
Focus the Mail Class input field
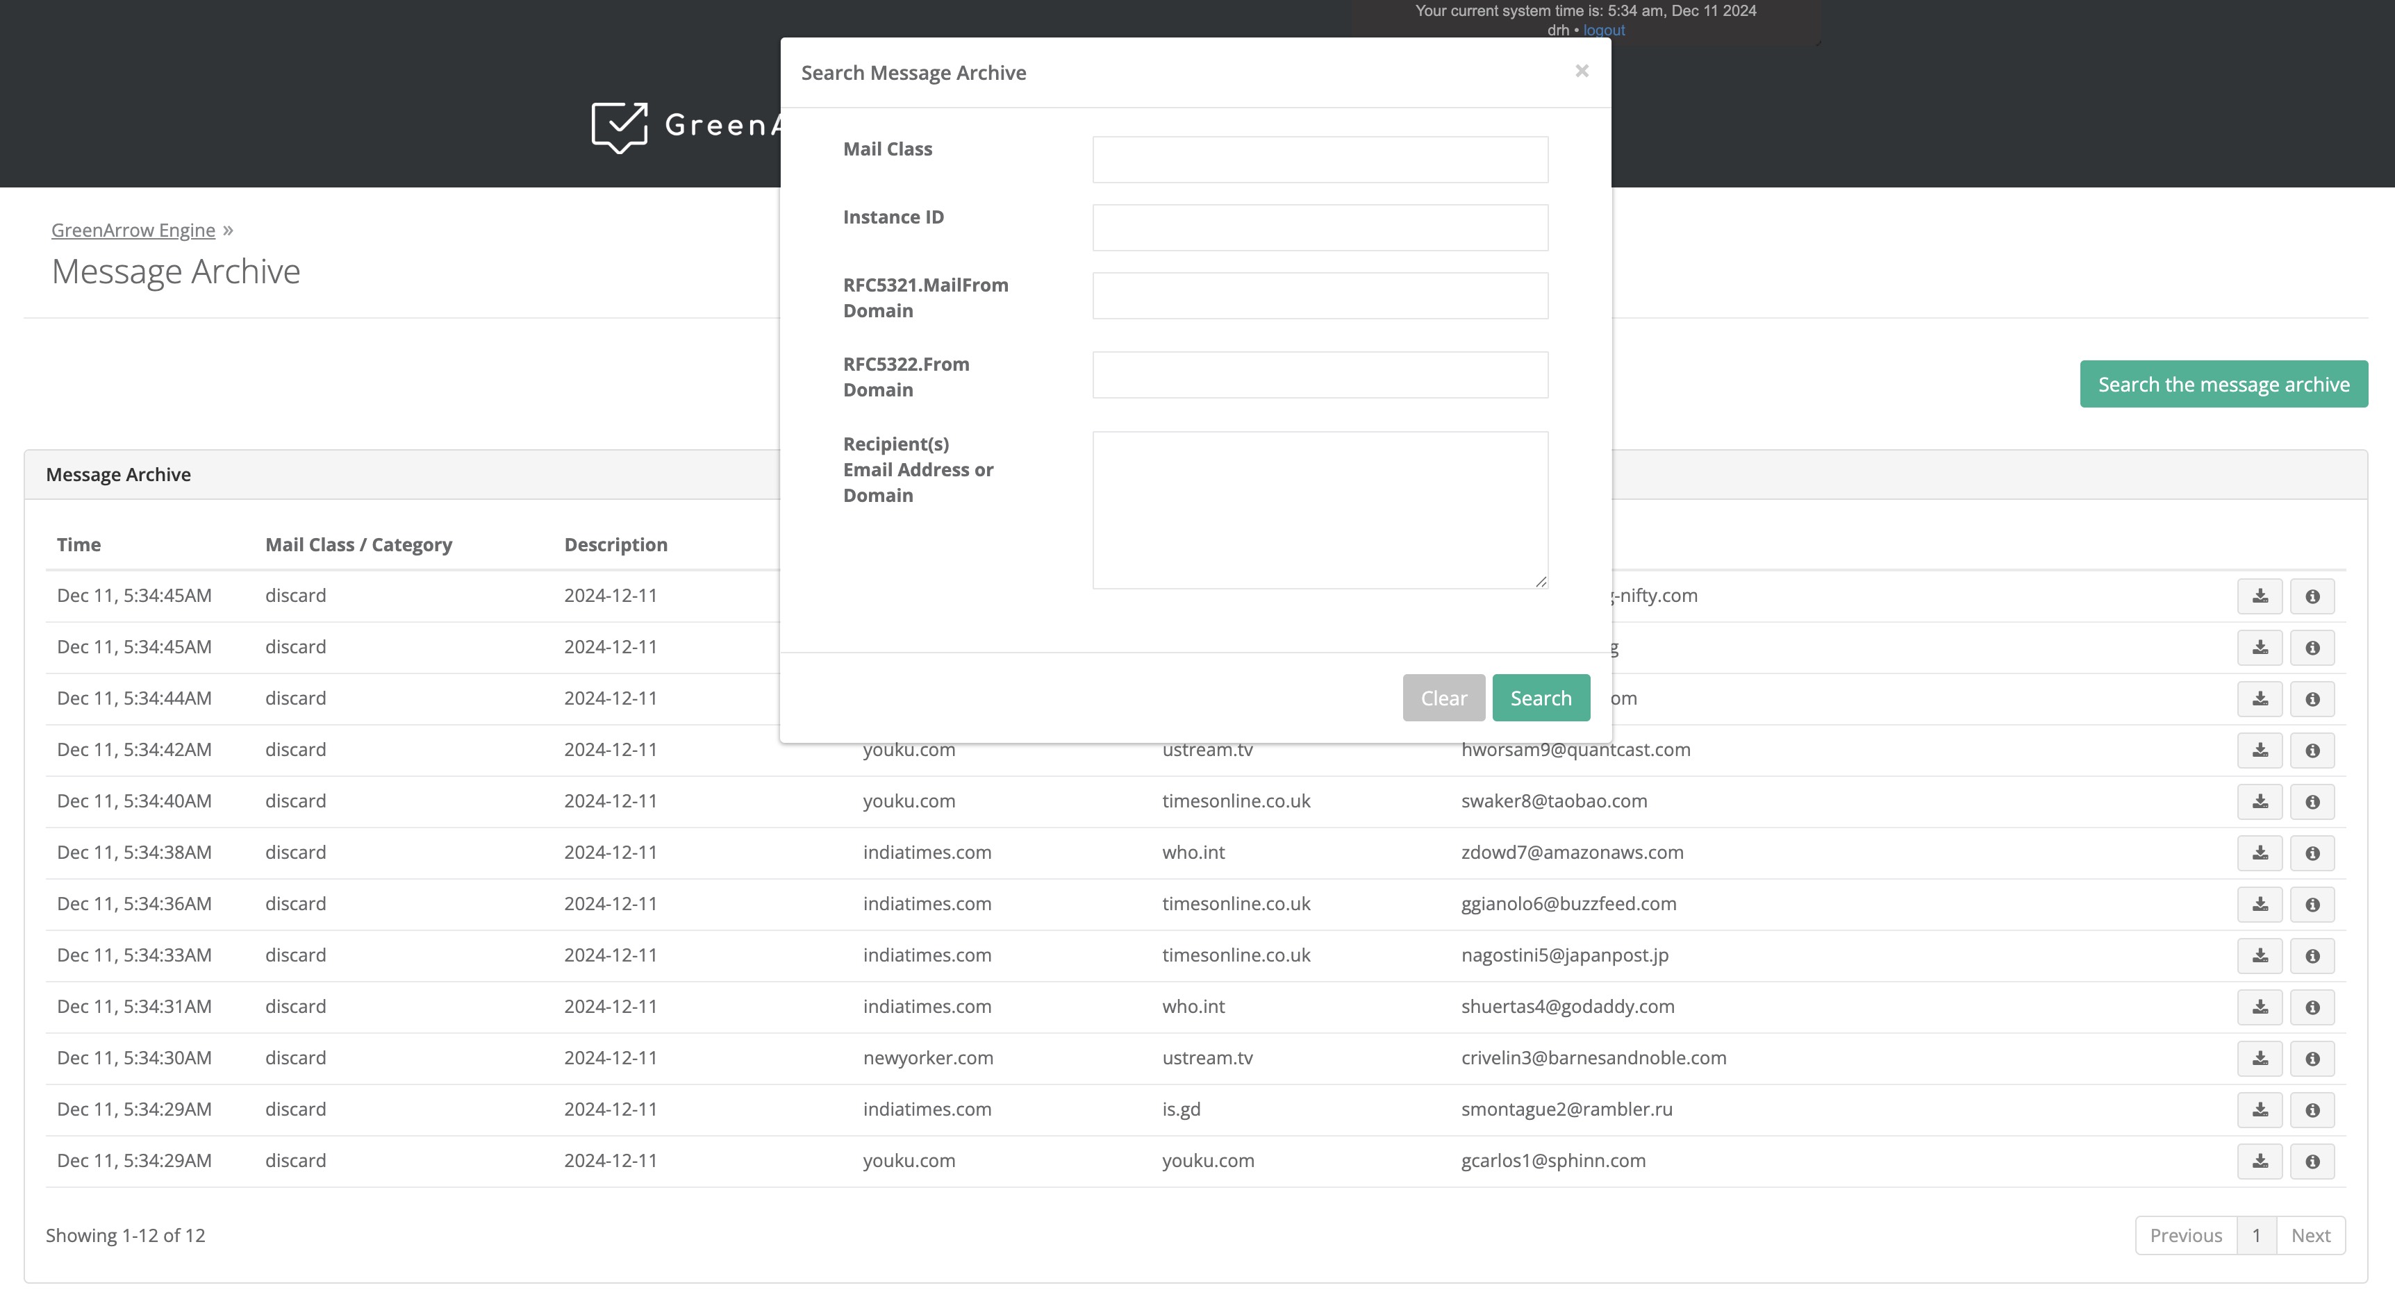(1319, 160)
